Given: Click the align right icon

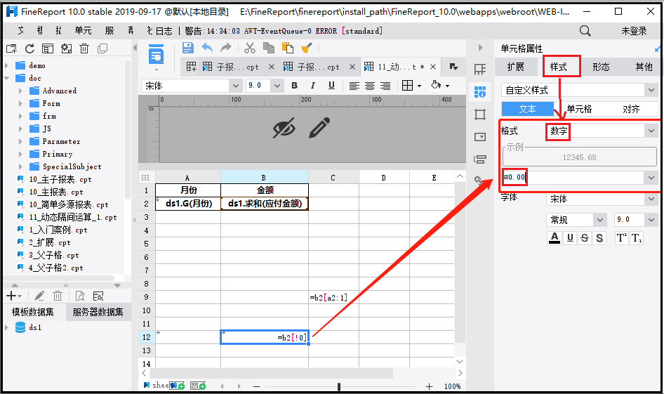Looking at the screenshot, I should pos(385,86).
